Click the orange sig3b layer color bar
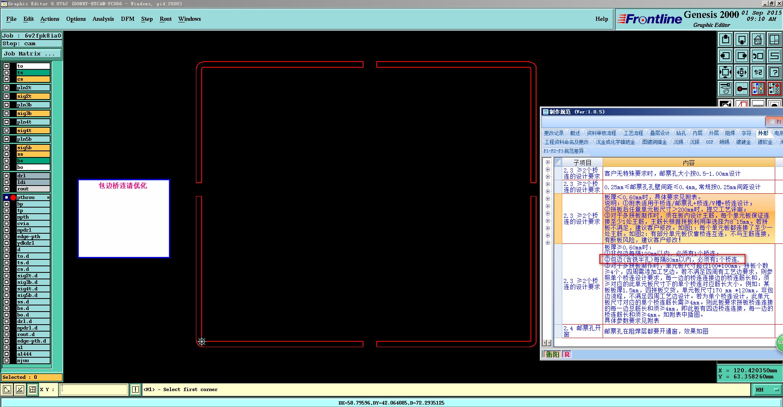 [33, 113]
